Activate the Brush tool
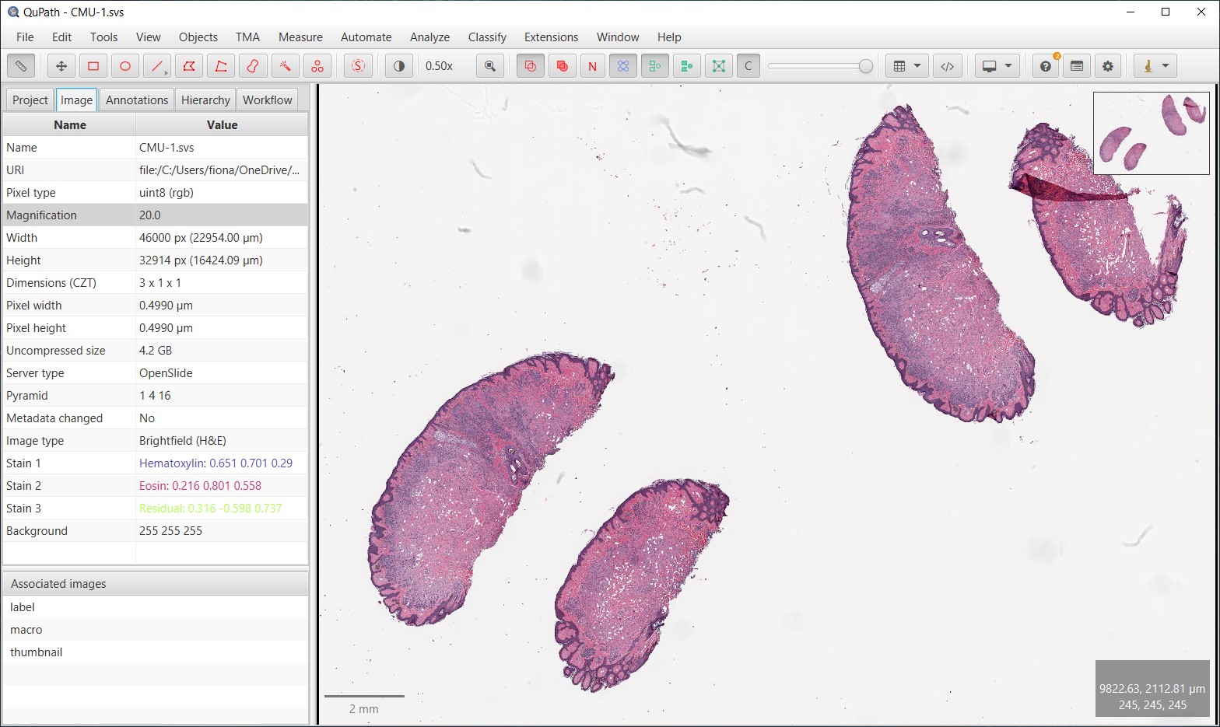The width and height of the screenshot is (1220, 727). click(253, 66)
